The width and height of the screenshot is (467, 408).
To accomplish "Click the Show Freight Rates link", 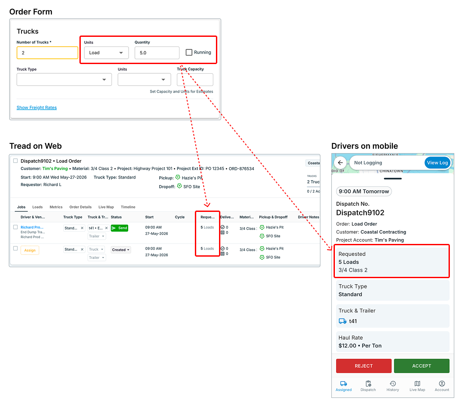I will pos(36,107).
